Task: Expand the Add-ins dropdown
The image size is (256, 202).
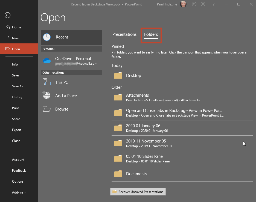Action: [x=18, y=192]
